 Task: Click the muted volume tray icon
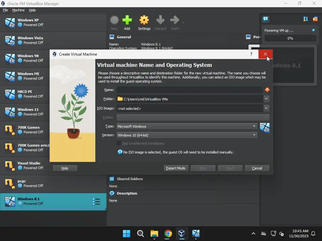tap(281, 233)
